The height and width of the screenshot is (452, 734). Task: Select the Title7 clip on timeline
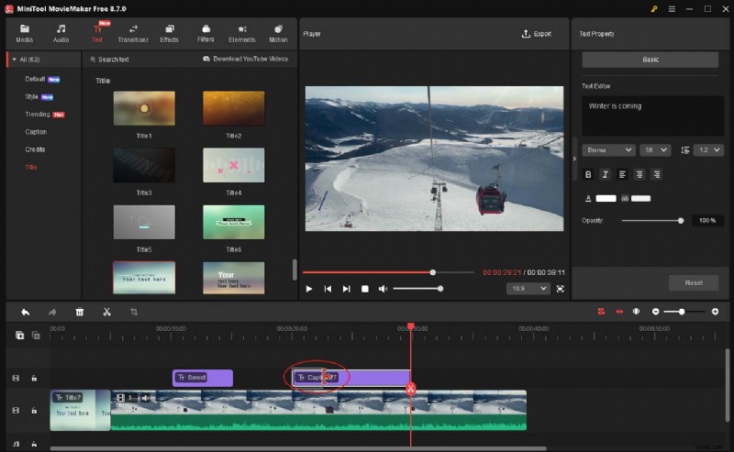point(80,410)
